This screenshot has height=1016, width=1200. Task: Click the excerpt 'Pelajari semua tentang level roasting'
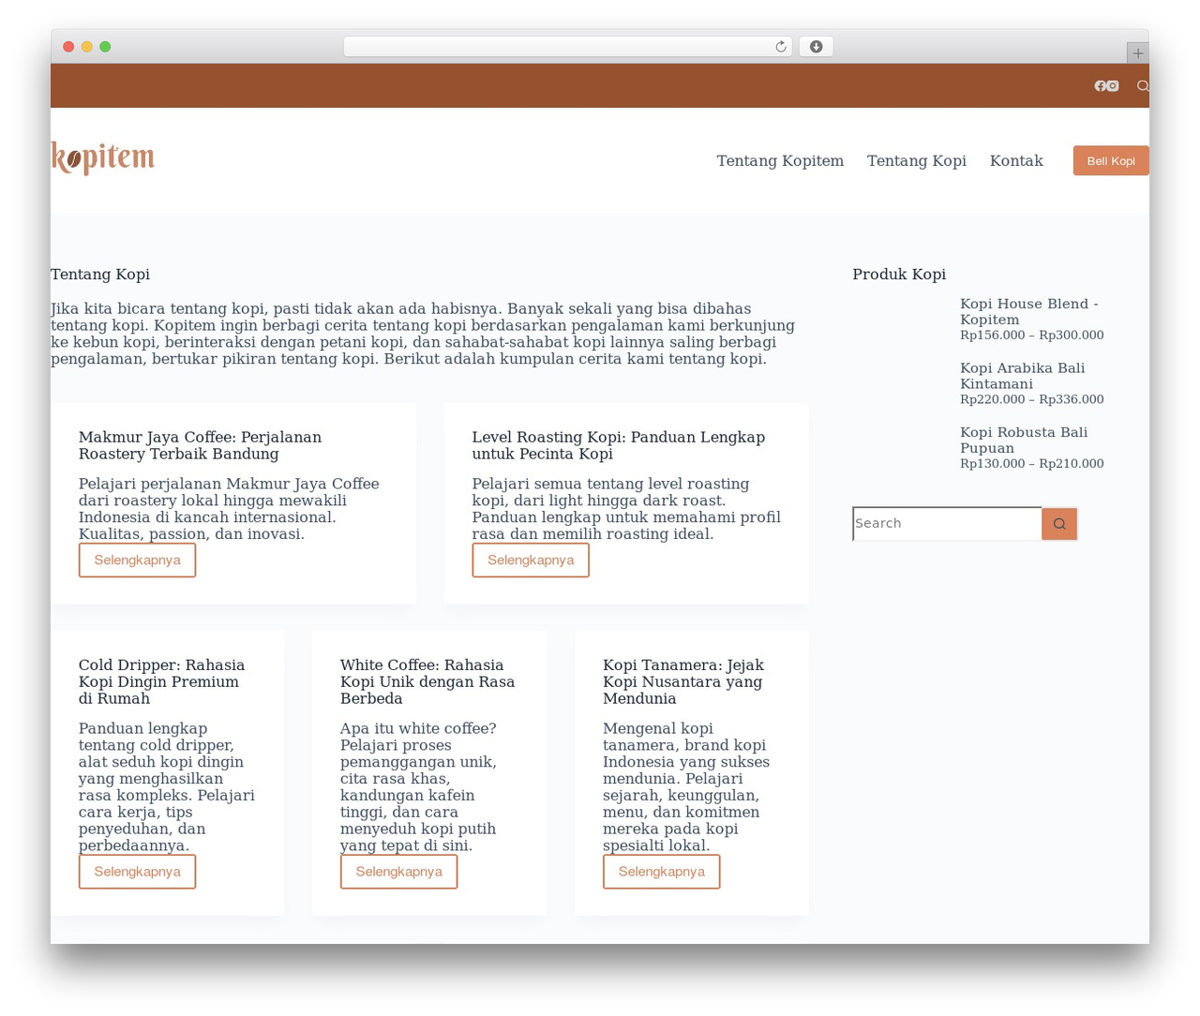(626, 509)
